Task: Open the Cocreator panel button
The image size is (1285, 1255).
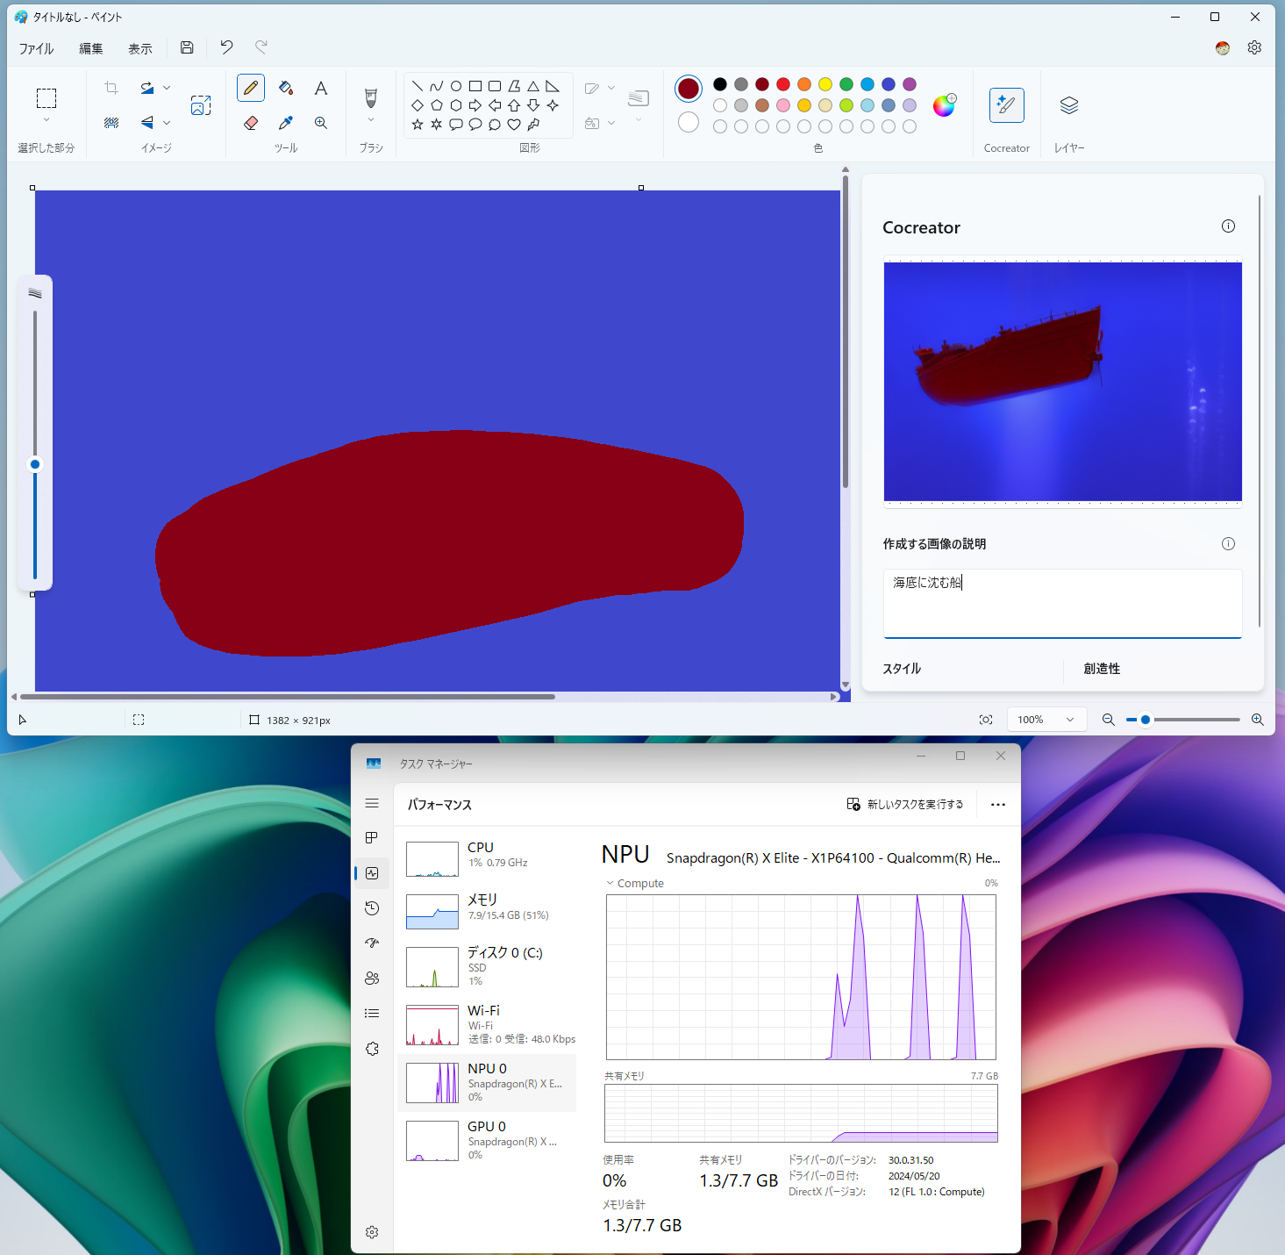Action: coord(1007,105)
